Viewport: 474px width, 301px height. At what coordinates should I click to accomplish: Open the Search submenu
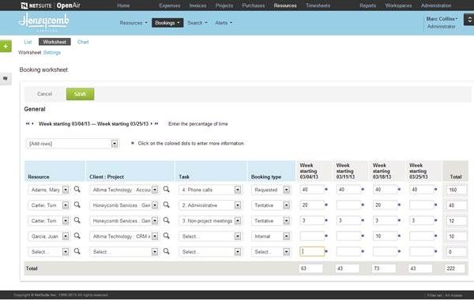pos(197,23)
